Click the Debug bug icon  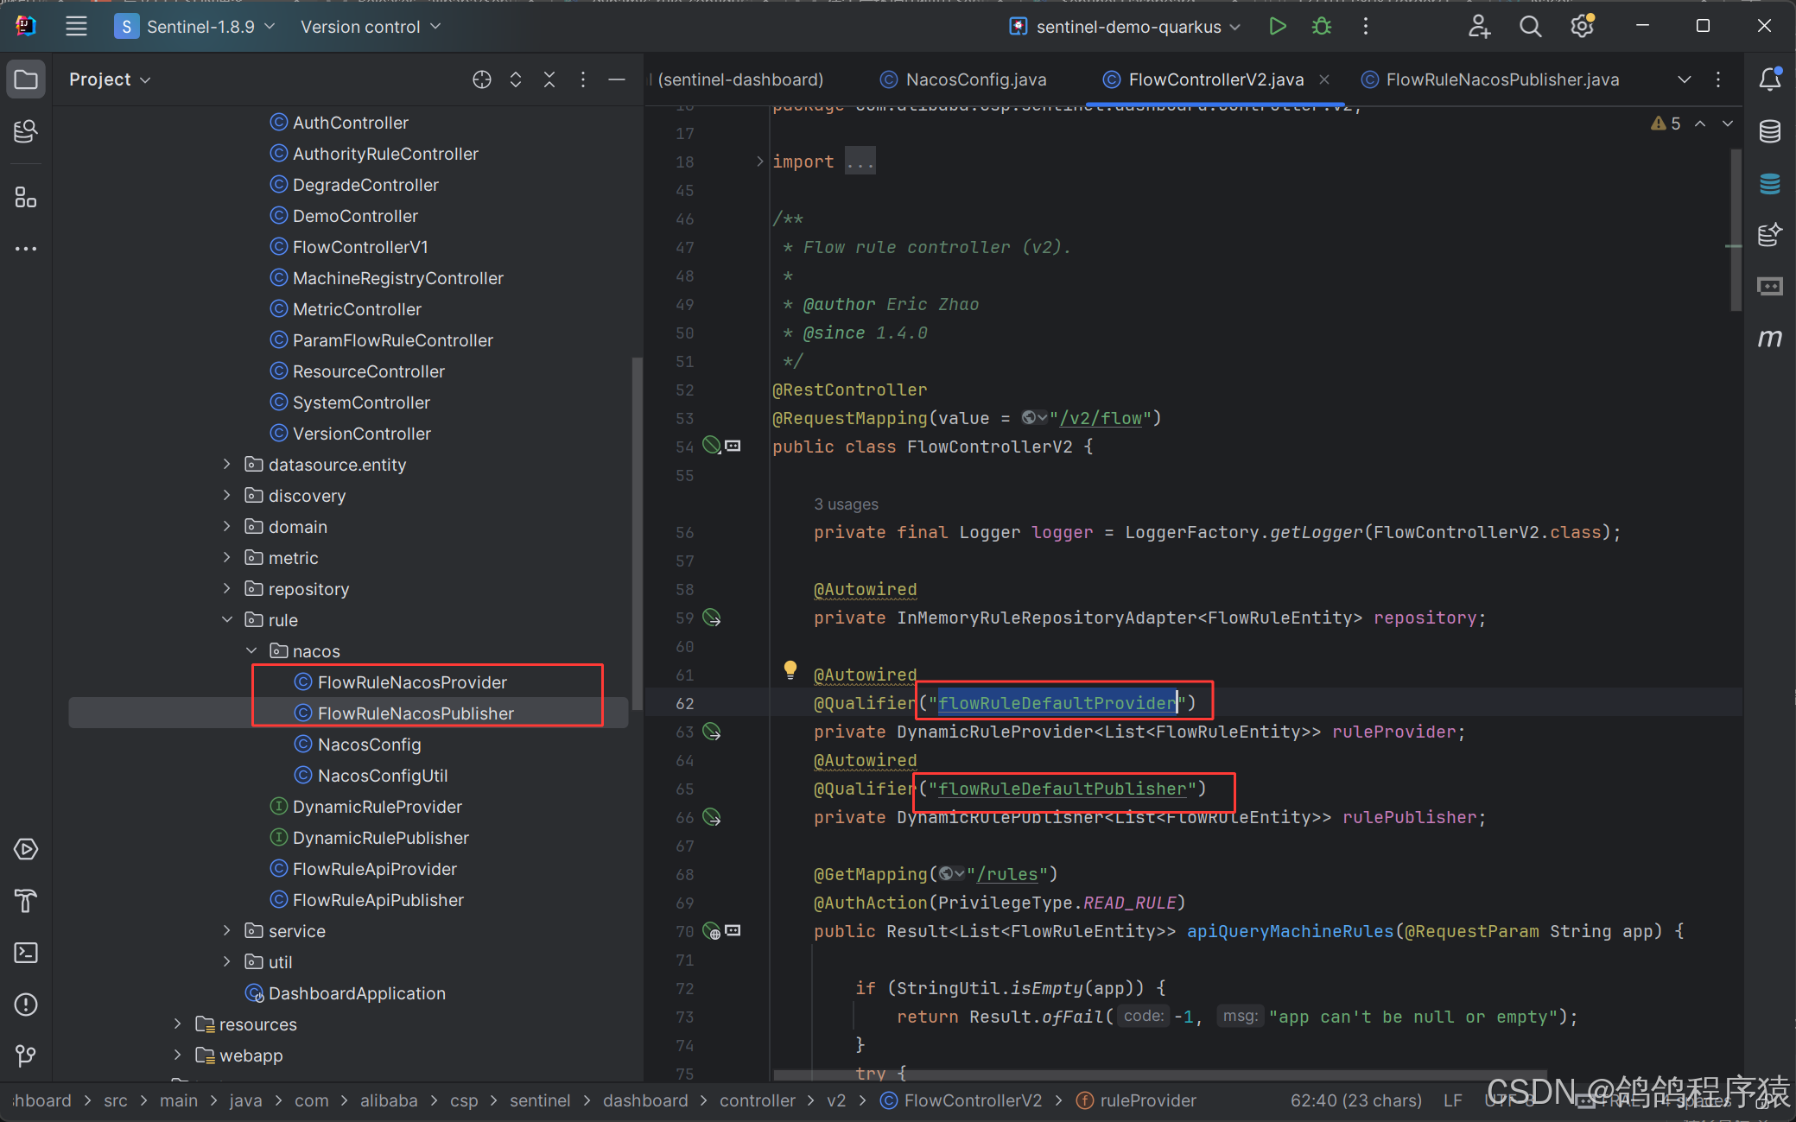(1322, 27)
